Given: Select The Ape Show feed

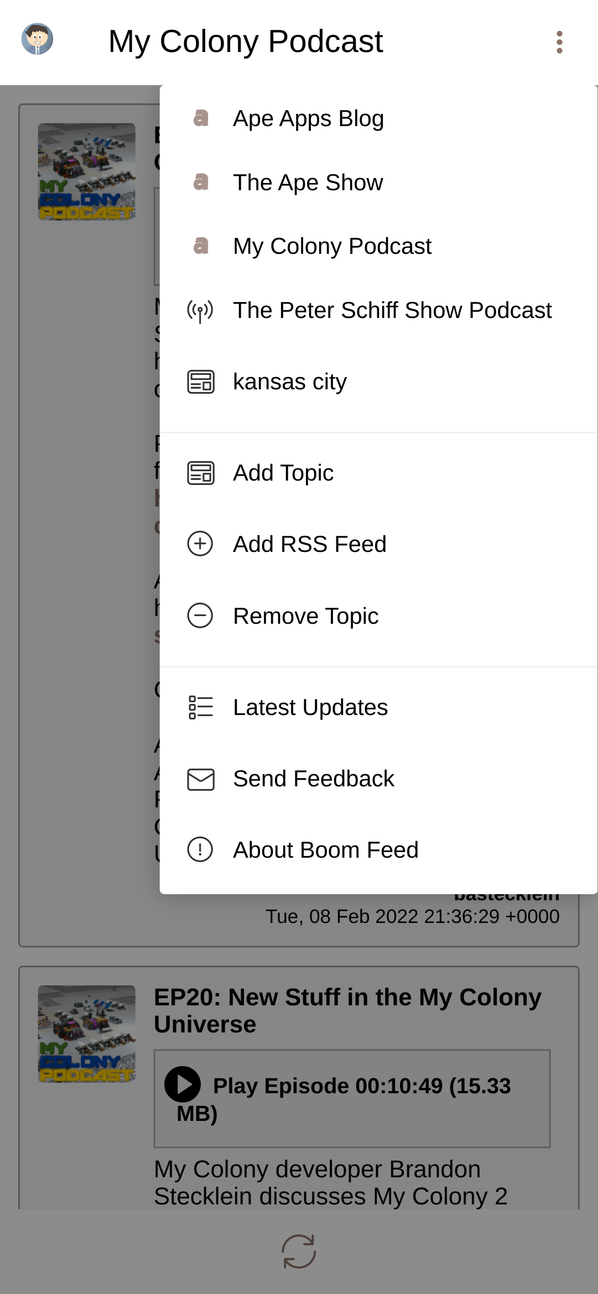Looking at the screenshot, I should pos(308,182).
